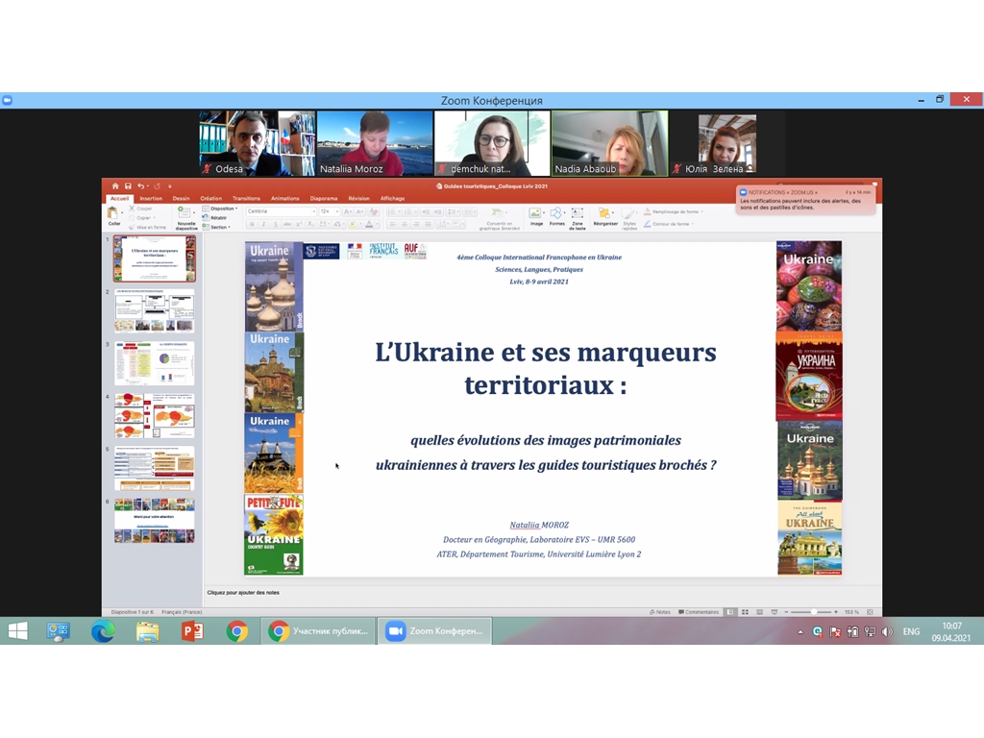Click the volume icon in system tray

click(887, 632)
